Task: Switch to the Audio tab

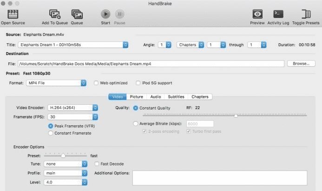Action: [156, 97]
